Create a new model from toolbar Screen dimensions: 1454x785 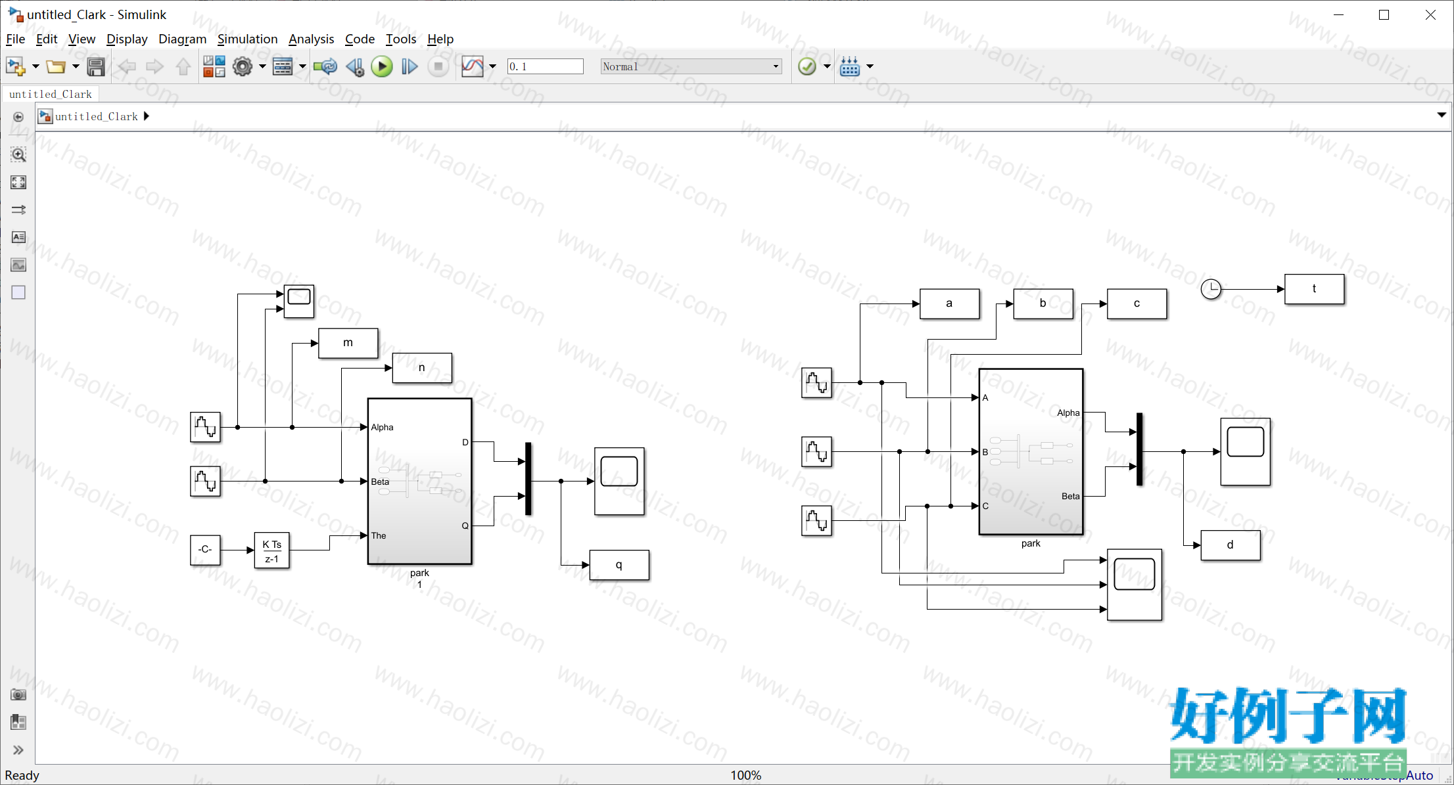coord(15,66)
